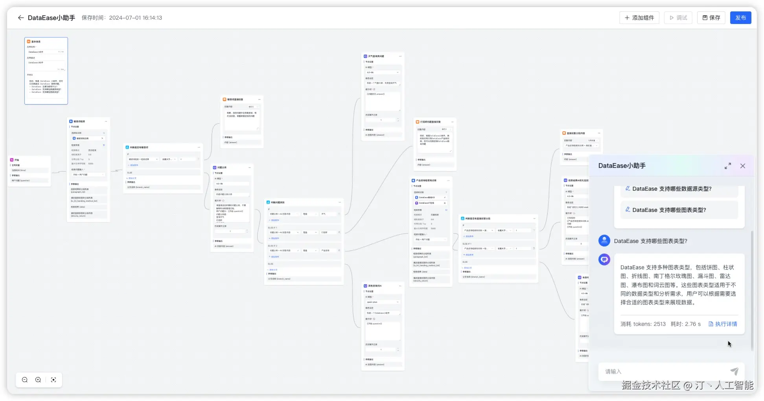Open the qwen-plus model dropdown in 其他咨询问AI
Viewport: 764px width, 401px height.
(x=383, y=302)
